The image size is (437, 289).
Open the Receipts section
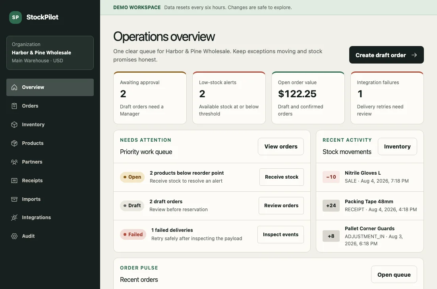50,181
